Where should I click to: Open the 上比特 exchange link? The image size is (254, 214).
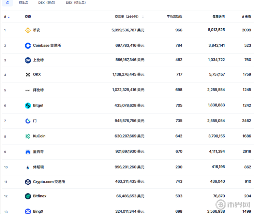tap(39, 60)
